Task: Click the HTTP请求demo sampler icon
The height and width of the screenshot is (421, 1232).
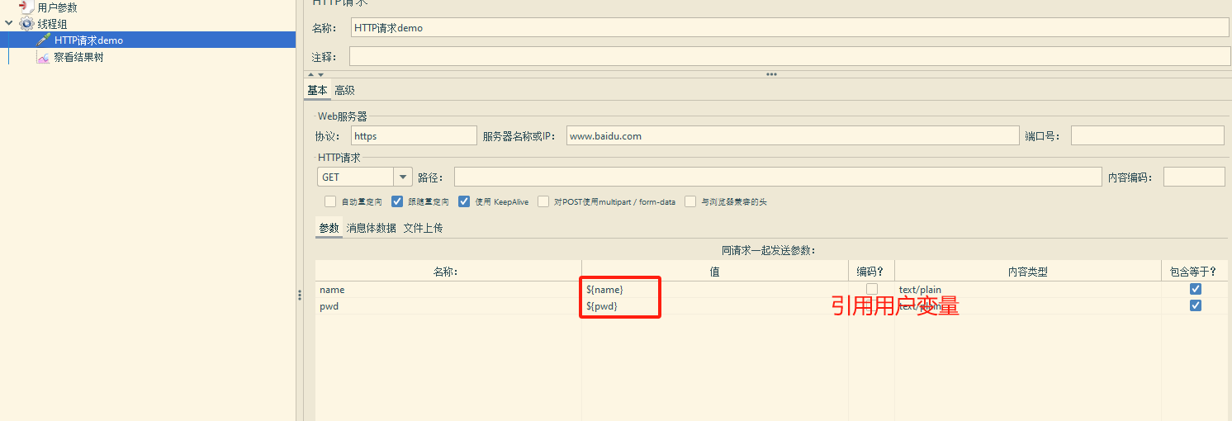Action: (x=44, y=40)
